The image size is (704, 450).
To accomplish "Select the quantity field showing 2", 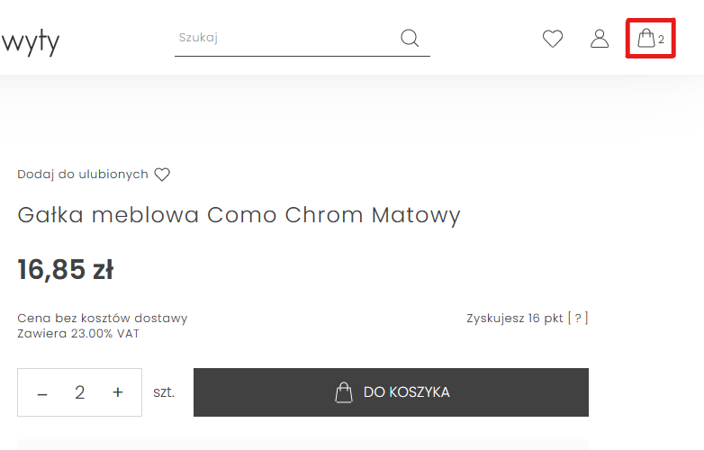I will click(x=79, y=392).
